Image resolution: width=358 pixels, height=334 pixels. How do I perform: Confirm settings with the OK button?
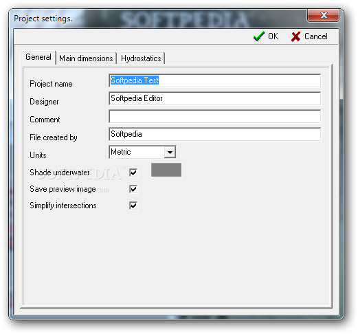click(266, 36)
